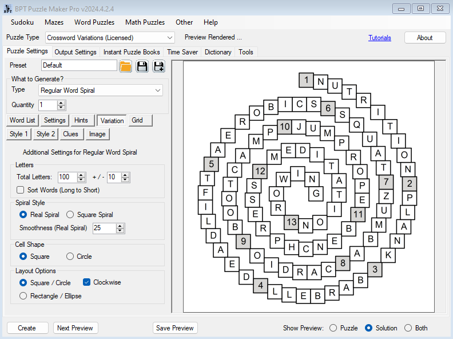Increase Smoothness value with the up arrow
453x339 pixels.
pos(120,226)
